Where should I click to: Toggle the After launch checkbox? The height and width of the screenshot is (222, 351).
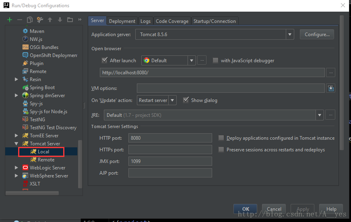pyautogui.click(x=105, y=60)
